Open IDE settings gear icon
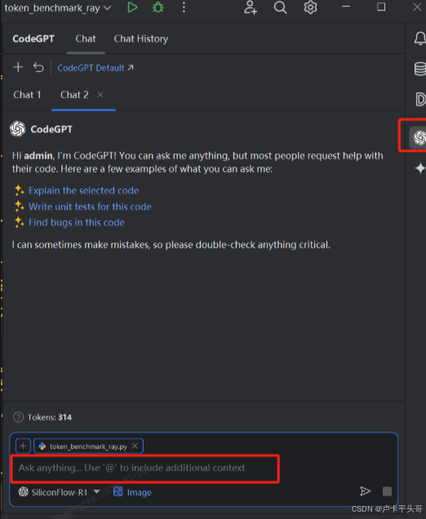The height and width of the screenshot is (519, 426). tap(310, 7)
